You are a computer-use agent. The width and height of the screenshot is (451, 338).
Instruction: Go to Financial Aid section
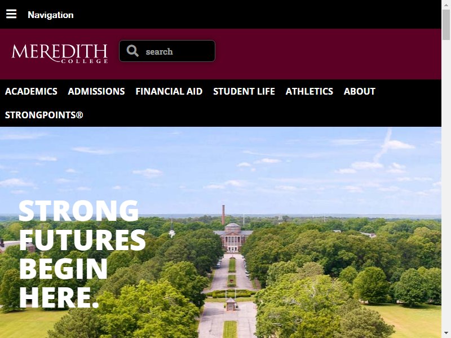[x=169, y=91]
